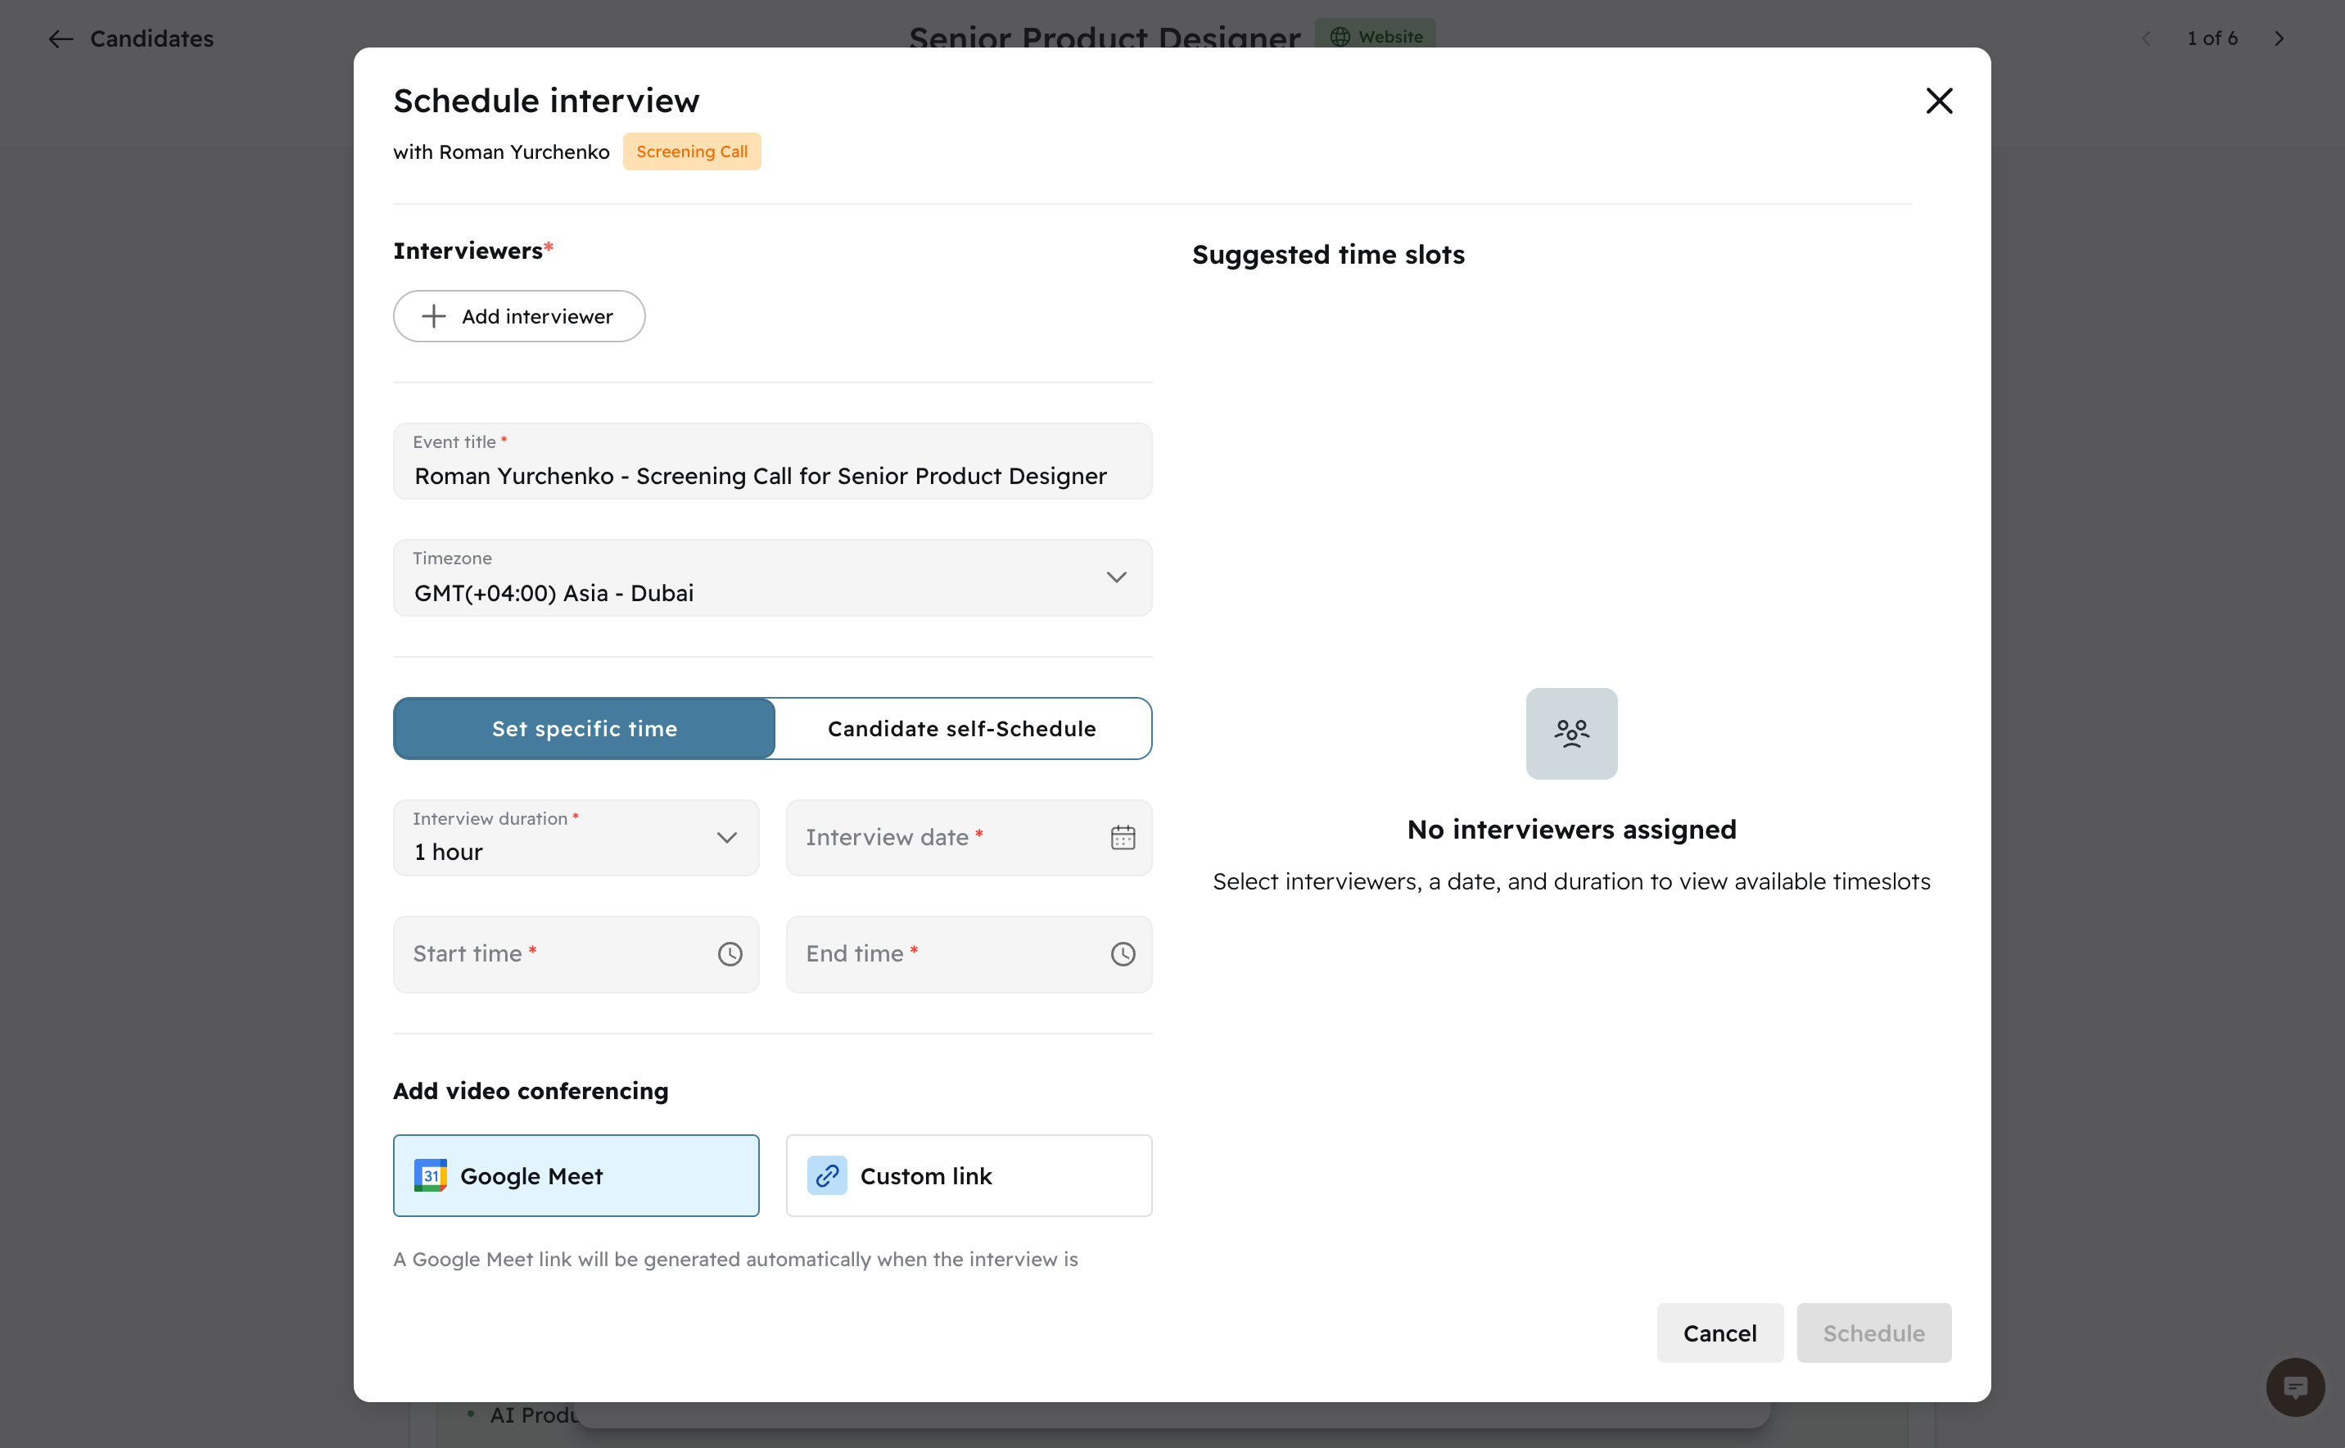2345x1448 pixels.
Task: Click the back arrow beside Candidates
Action: pyautogui.click(x=61, y=38)
